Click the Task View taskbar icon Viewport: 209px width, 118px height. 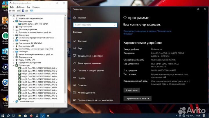14,116
